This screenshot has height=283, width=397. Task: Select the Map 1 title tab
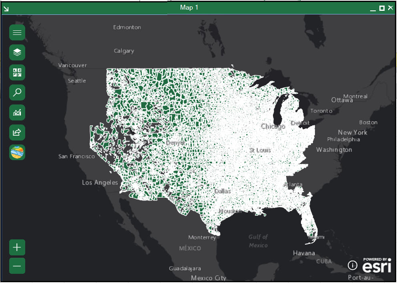tap(189, 7)
